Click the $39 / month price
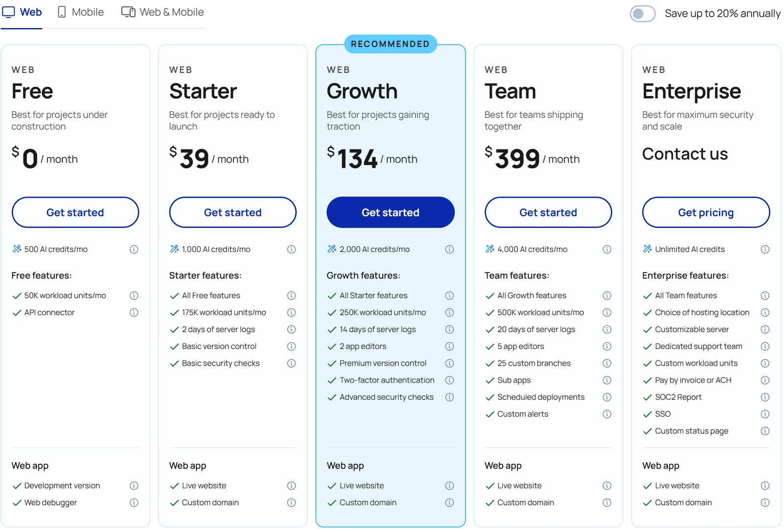This screenshot has height=529, width=784. click(209, 159)
